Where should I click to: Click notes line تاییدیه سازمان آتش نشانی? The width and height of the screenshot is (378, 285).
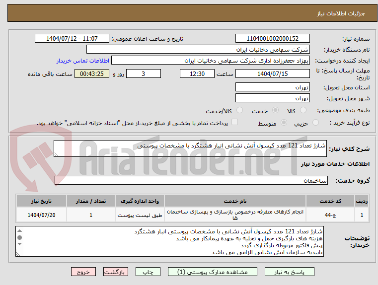coord(267,252)
